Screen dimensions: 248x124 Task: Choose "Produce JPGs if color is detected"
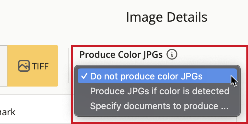[x=157, y=91]
